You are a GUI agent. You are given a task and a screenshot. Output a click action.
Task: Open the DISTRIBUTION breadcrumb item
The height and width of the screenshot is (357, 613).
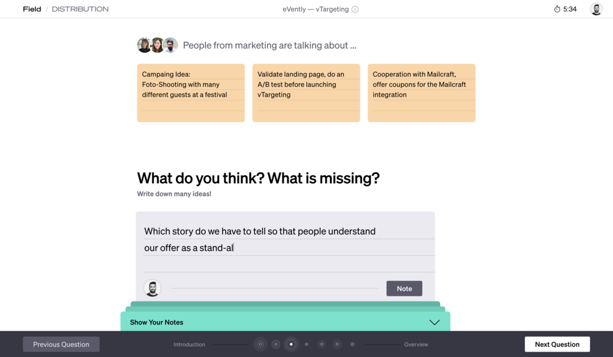click(x=81, y=8)
